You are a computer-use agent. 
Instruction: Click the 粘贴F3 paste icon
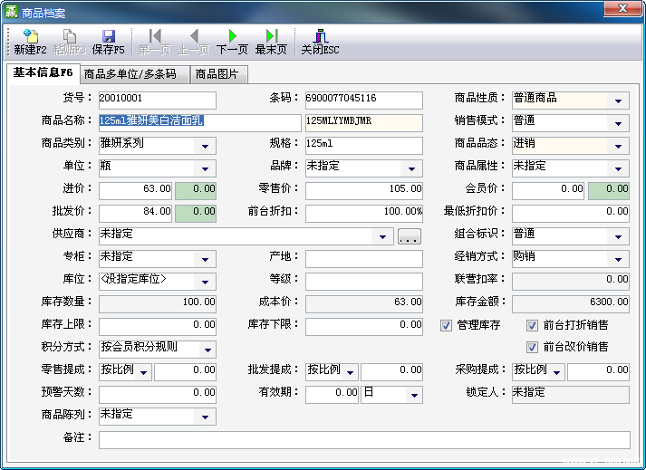69,36
